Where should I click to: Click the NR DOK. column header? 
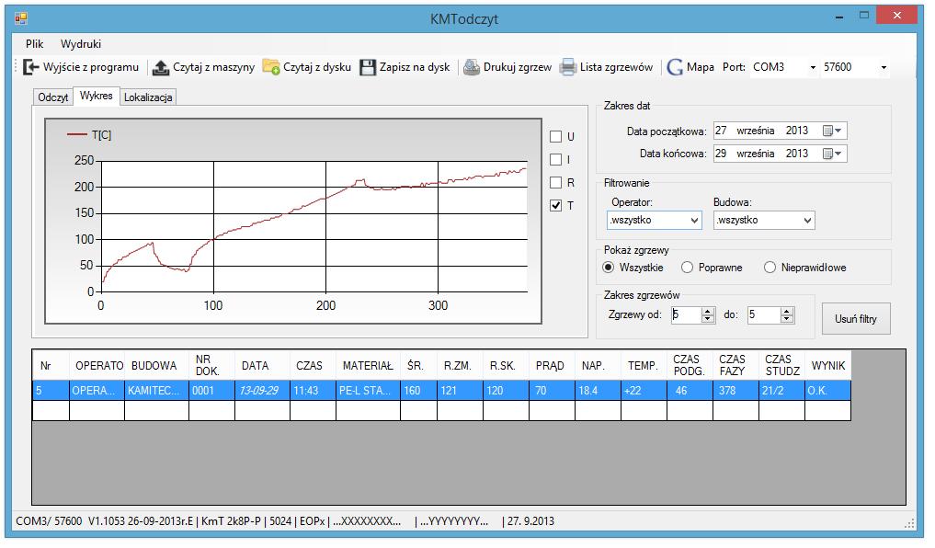point(211,366)
